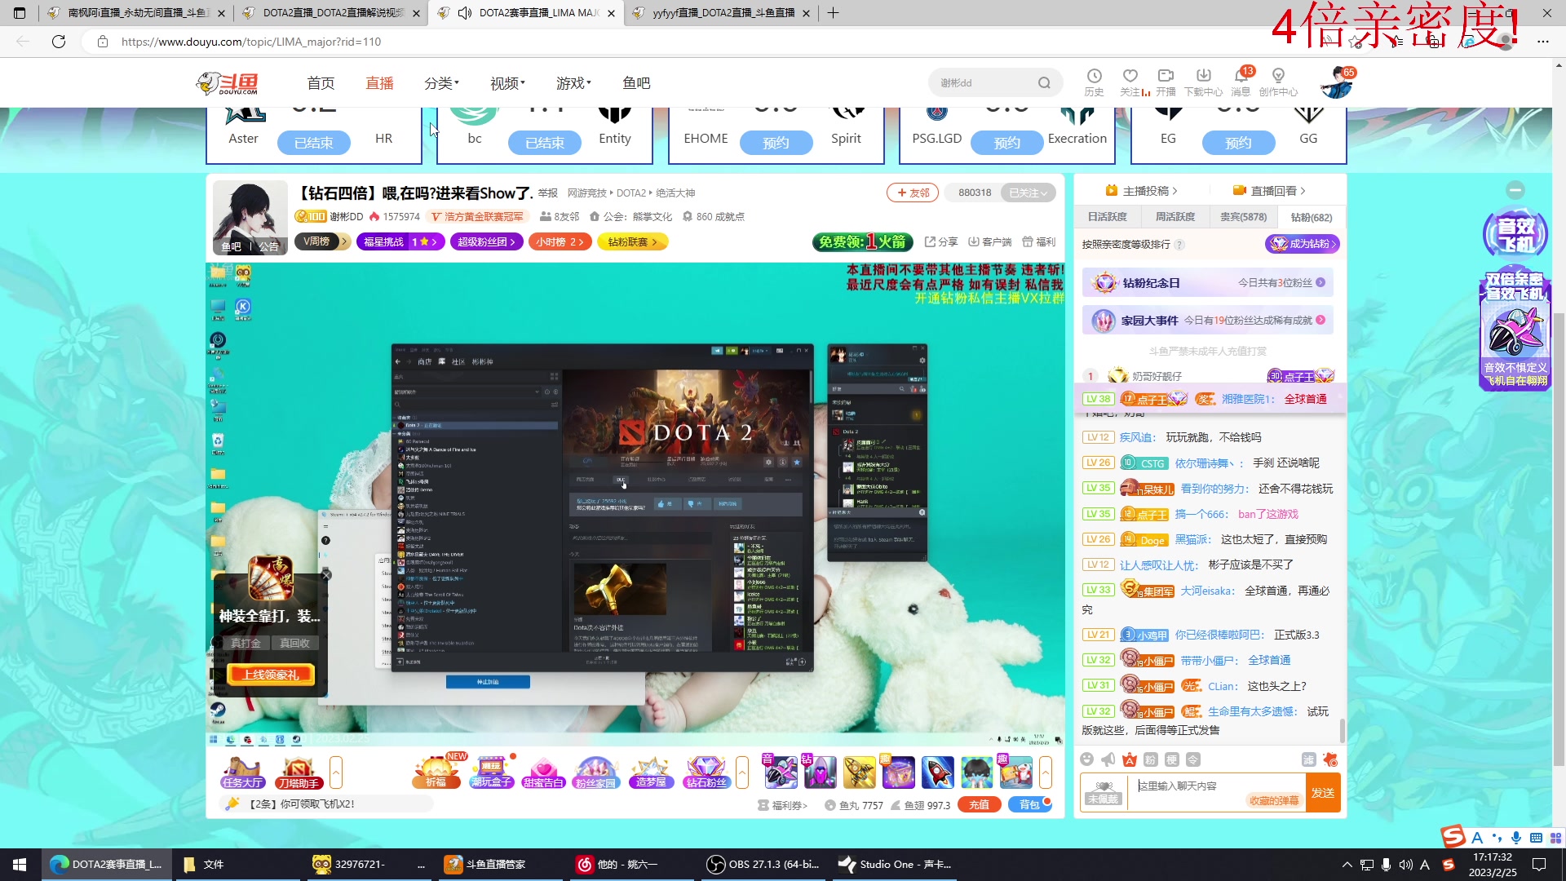Click the streamer avatar thumbnail
This screenshot has width=1566, height=881.
(250, 218)
